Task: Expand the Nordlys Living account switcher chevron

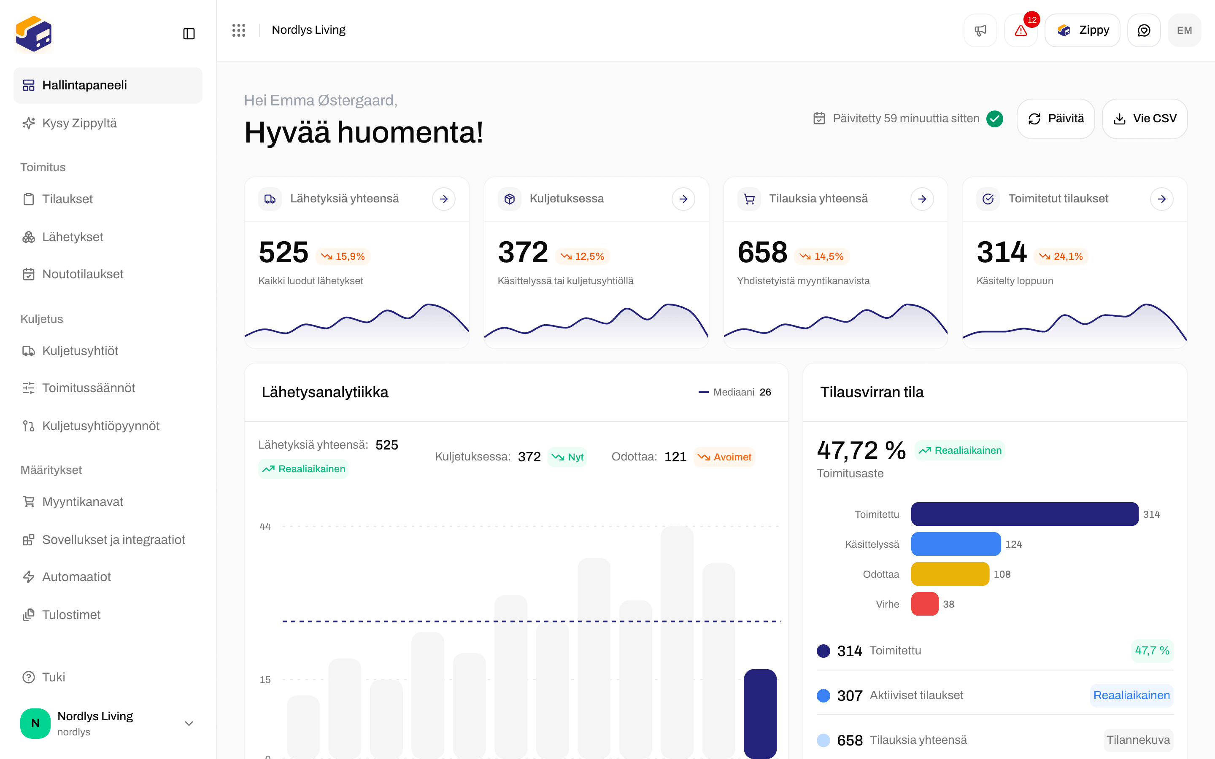Action: click(189, 723)
